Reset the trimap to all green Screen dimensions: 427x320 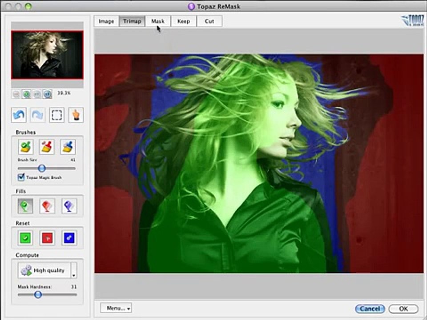(25, 238)
